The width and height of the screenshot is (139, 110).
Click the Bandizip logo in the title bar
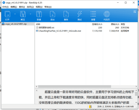(x=4, y=3)
